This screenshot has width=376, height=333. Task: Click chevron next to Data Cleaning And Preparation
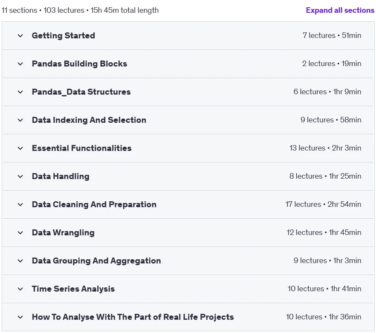click(x=20, y=204)
